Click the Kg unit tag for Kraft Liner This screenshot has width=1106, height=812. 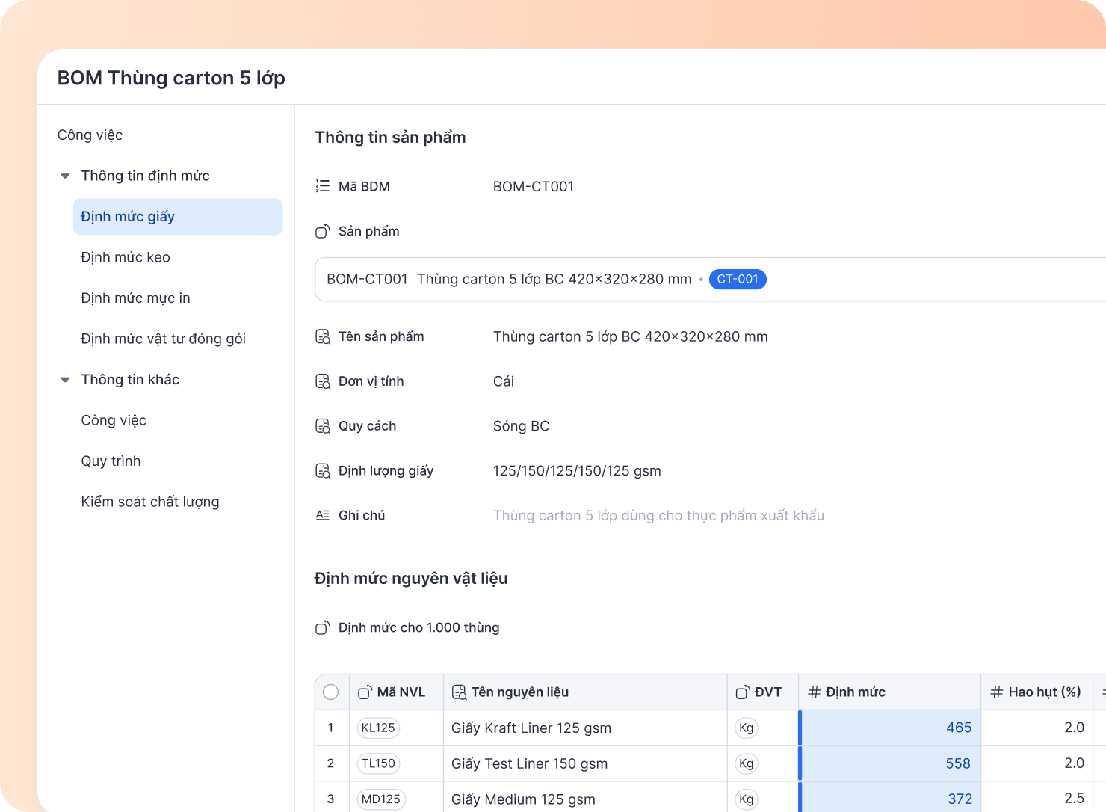pos(746,728)
